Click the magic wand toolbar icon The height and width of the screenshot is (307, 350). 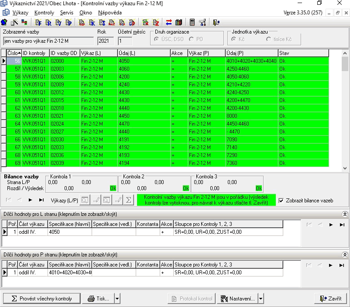[14, 22]
